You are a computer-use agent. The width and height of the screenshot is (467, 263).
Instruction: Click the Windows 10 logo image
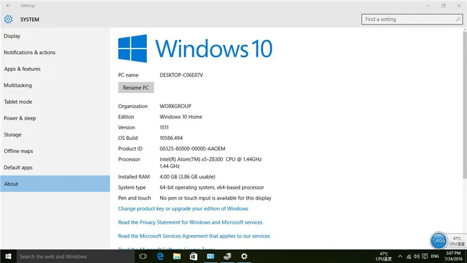pyautogui.click(x=195, y=48)
